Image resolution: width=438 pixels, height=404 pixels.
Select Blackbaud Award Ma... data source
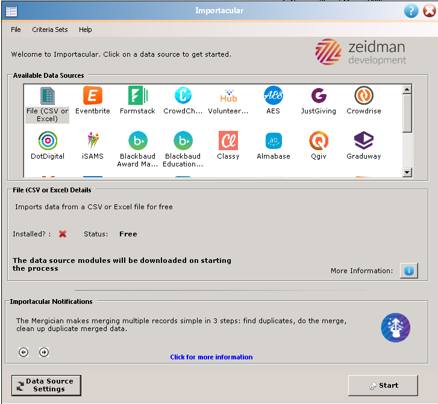137,150
